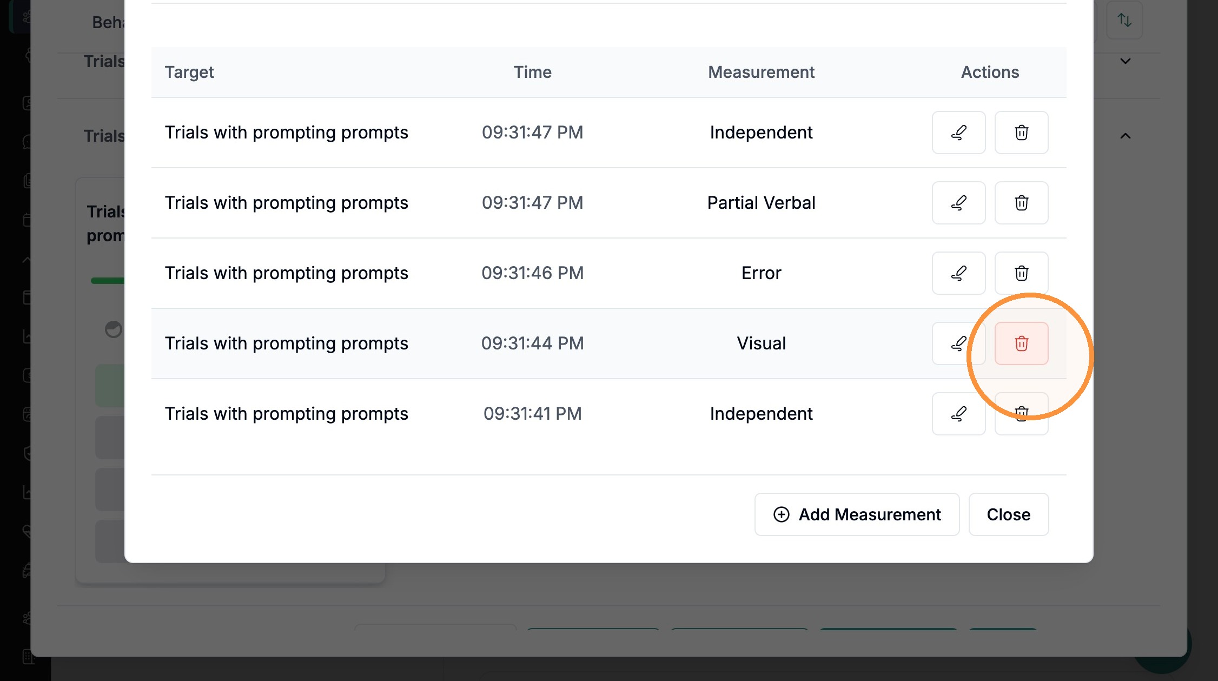Edit the 09:31:41 PM Independent measurement

958,414
